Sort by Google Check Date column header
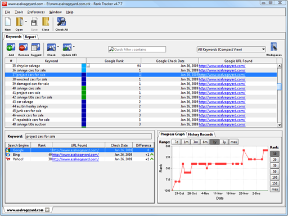Screen dimensions: 288x216 click(170, 61)
